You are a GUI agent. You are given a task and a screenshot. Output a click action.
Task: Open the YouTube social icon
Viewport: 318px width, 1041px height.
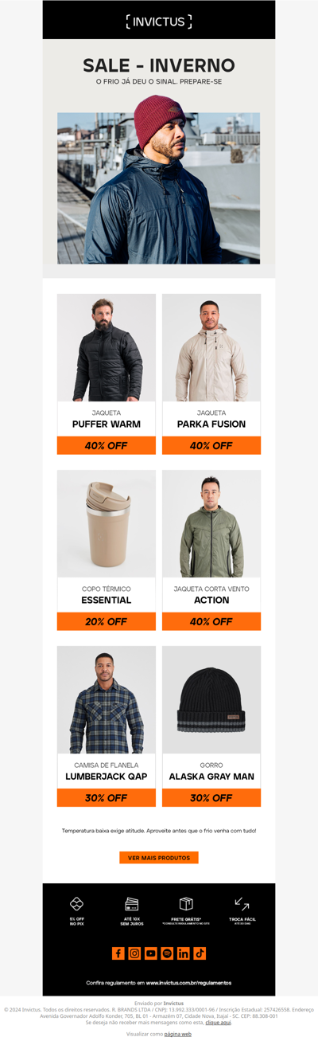151,953
